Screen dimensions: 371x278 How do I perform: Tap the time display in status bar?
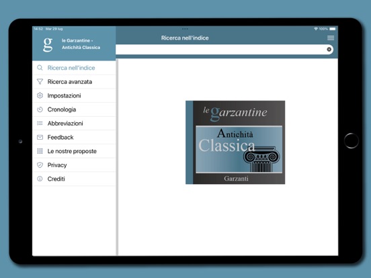38,29
